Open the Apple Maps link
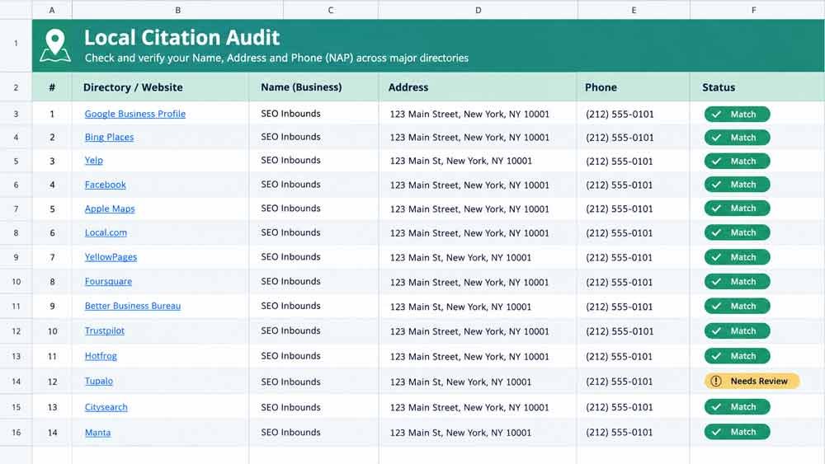 pos(110,209)
